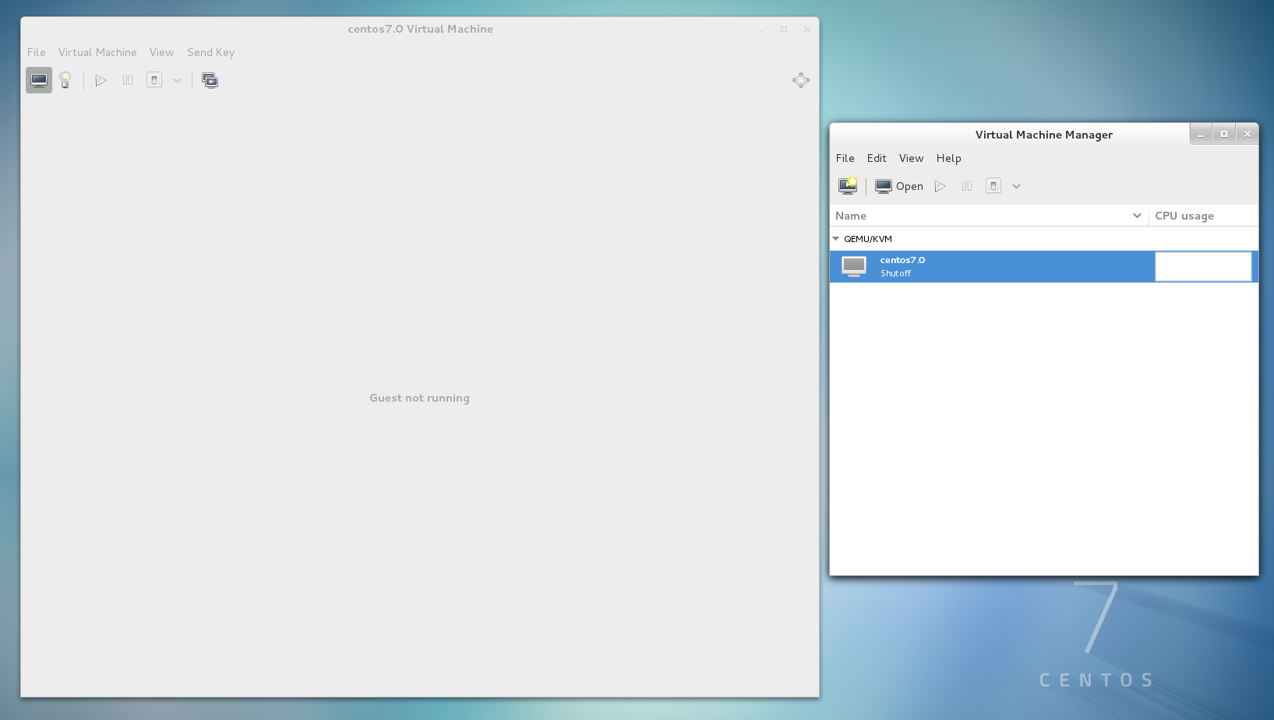This screenshot has width=1274, height=720.
Task: Open View menu in centos7.0 Virtual Machine window
Action: (x=162, y=52)
